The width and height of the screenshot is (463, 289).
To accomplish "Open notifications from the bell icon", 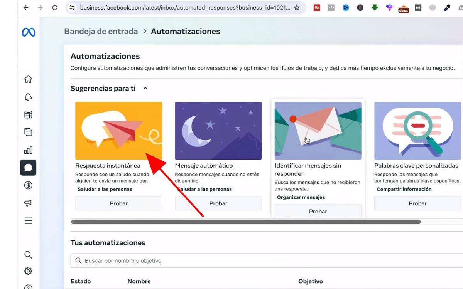I will click(28, 97).
